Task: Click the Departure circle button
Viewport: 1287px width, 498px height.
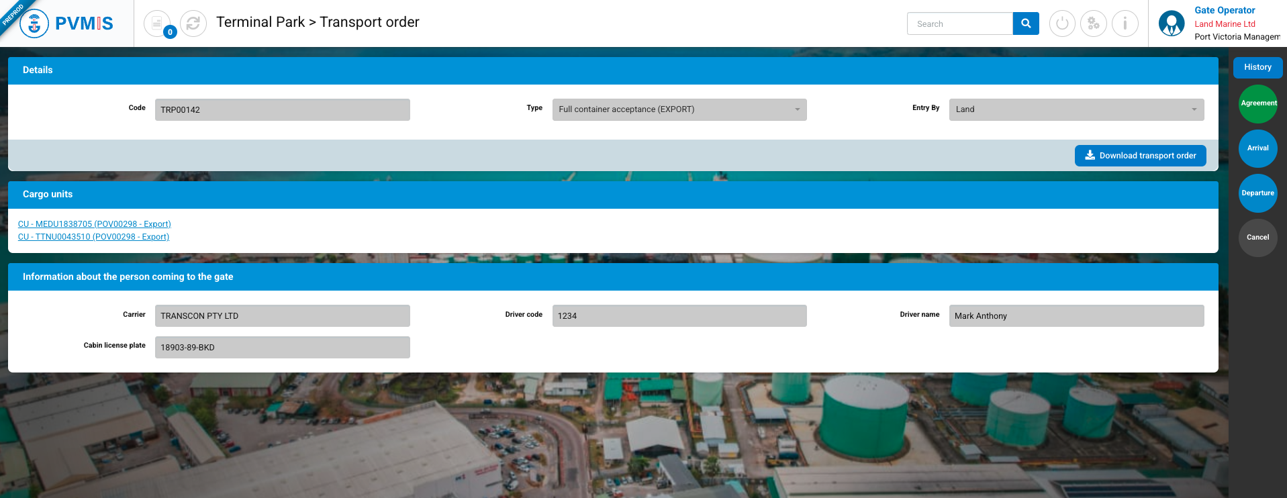Action: pos(1257,193)
